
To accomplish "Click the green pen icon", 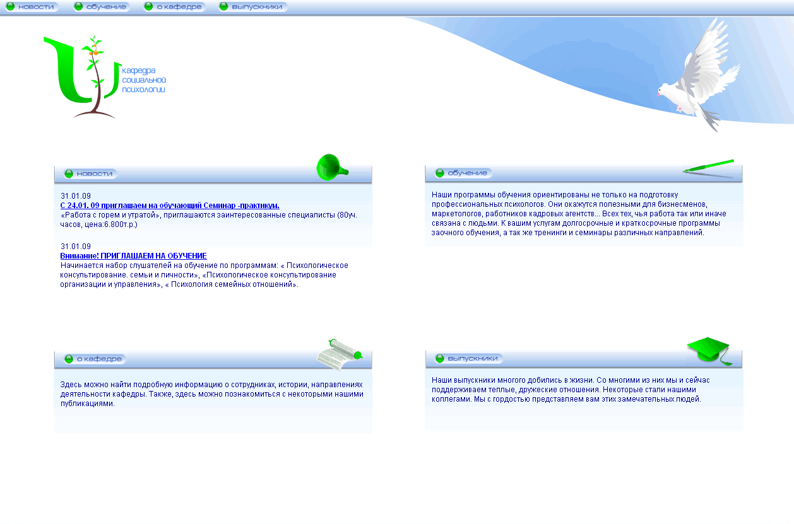I will click(708, 168).
